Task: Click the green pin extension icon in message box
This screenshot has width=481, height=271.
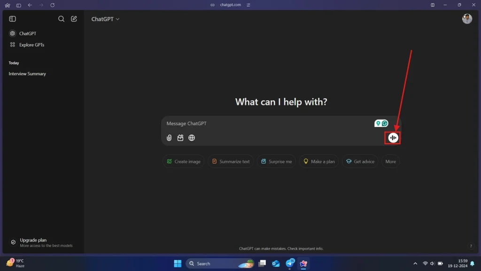Action: (x=378, y=124)
